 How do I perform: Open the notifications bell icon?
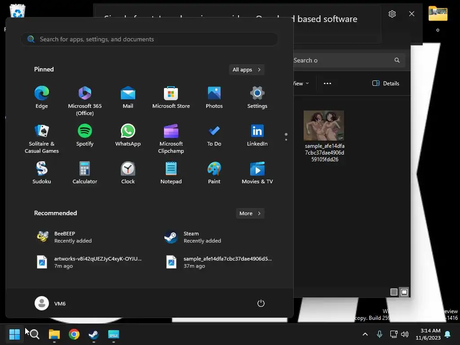click(448, 334)
